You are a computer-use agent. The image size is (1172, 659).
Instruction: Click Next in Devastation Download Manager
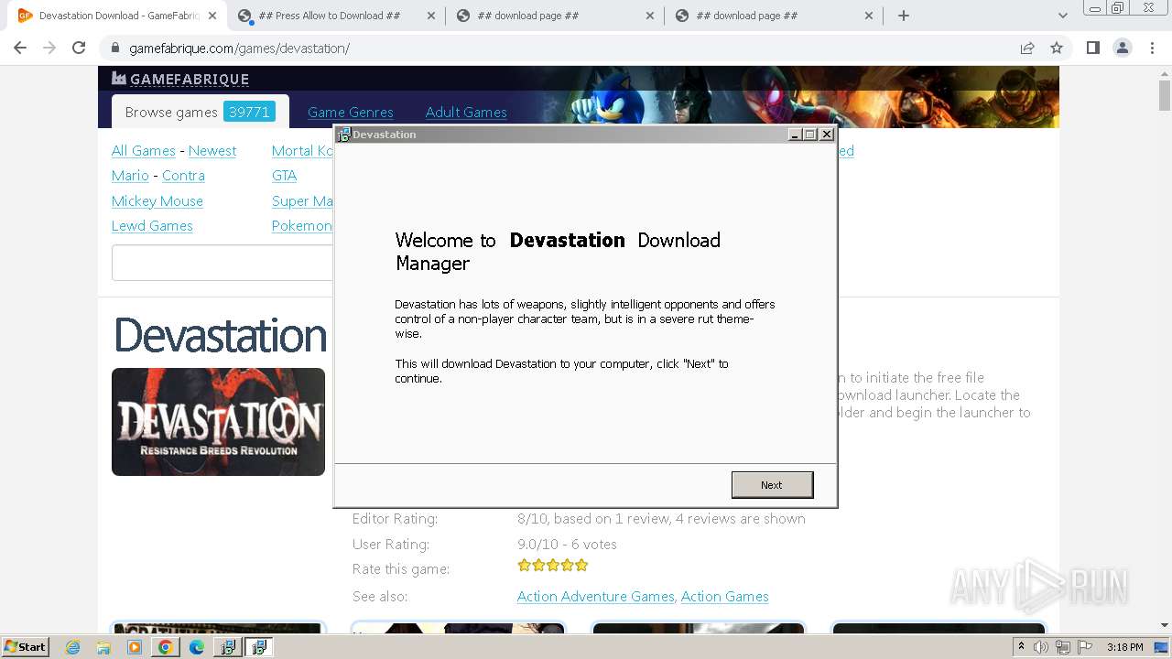point(772,485)
